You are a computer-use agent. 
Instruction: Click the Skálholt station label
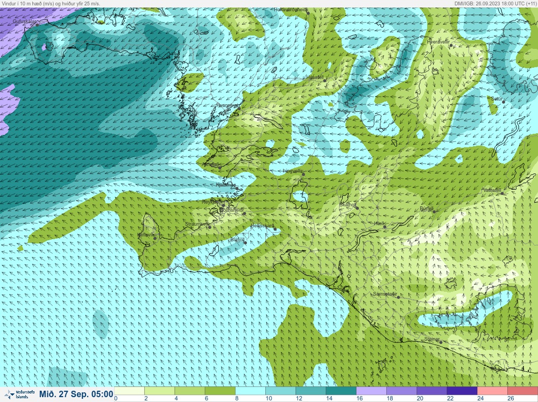[348, 205]
